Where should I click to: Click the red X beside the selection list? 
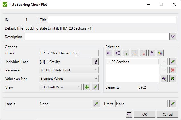(172, 70)
